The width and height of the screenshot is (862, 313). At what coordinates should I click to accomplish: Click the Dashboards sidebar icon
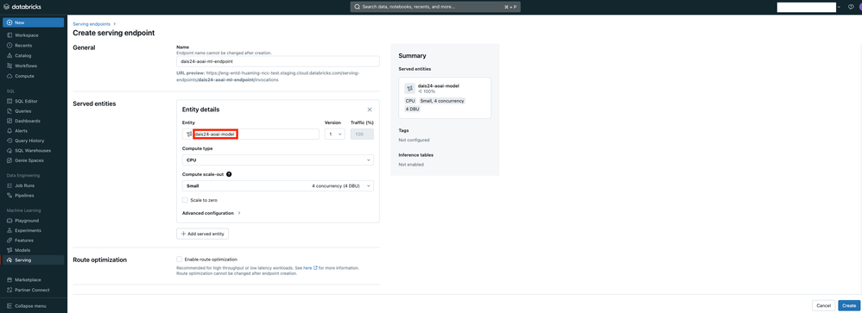click(x=10, y=121)
